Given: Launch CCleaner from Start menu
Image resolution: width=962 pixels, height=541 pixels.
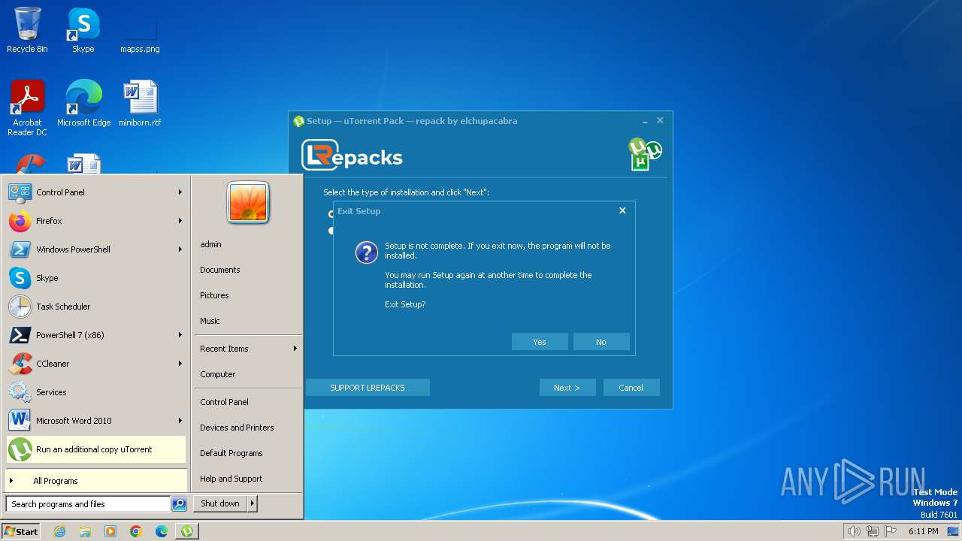Looking at the screenshot, I should [95, 364].
